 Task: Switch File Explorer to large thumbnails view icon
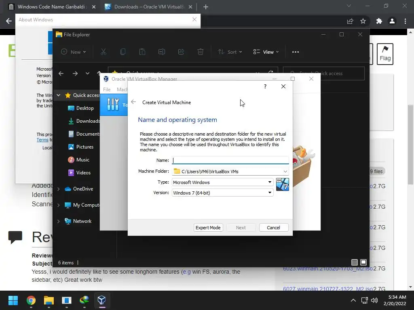363,262
